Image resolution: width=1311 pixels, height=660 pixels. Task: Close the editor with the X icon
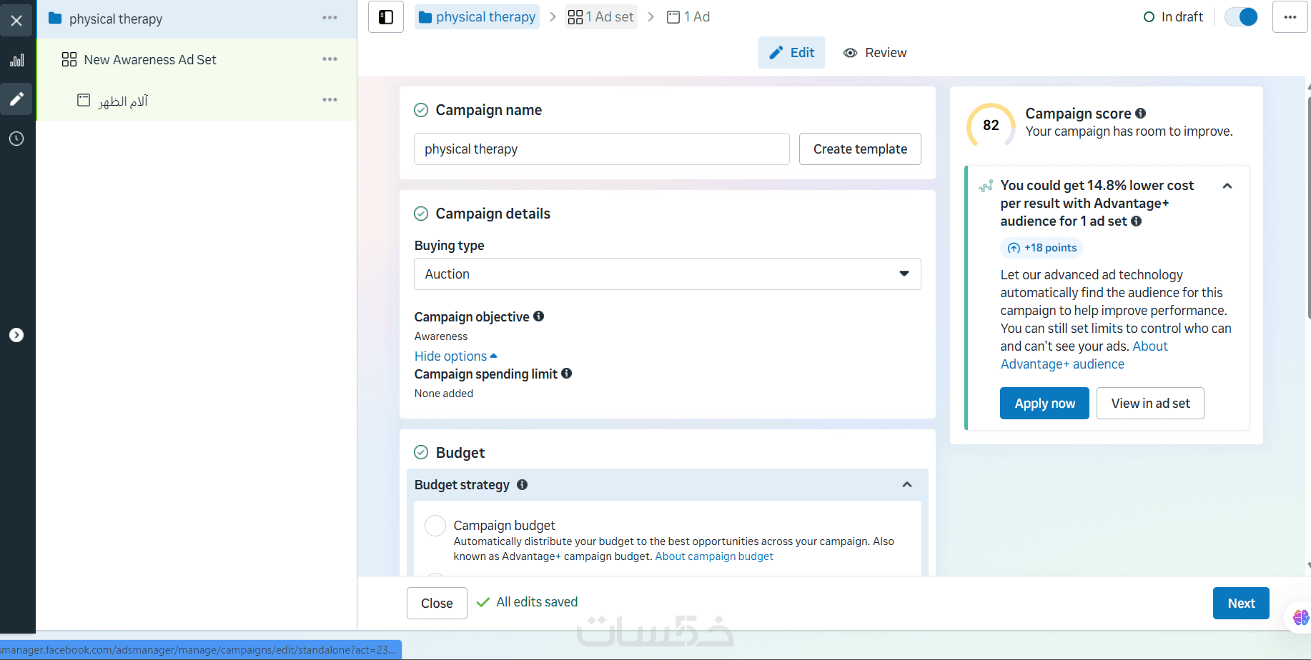coord(16,21)
